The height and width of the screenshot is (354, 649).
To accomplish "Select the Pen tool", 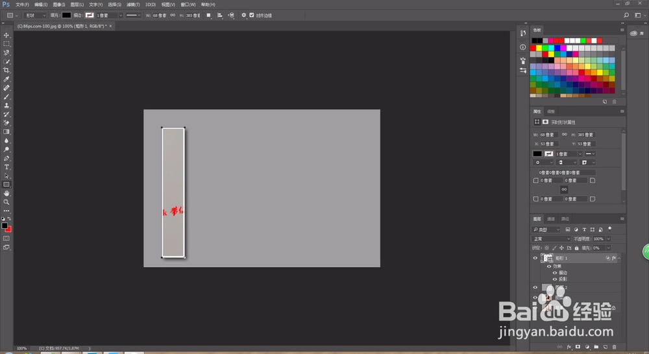I will point(6,158).
